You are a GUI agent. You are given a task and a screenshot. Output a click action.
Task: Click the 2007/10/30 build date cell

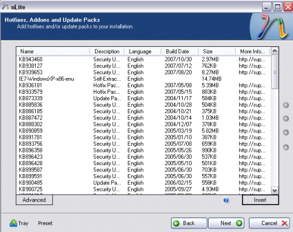coord(178,59)
